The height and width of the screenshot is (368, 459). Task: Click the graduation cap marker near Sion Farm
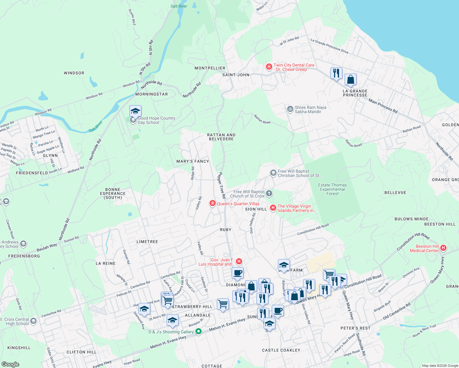[x=284, y=265]
